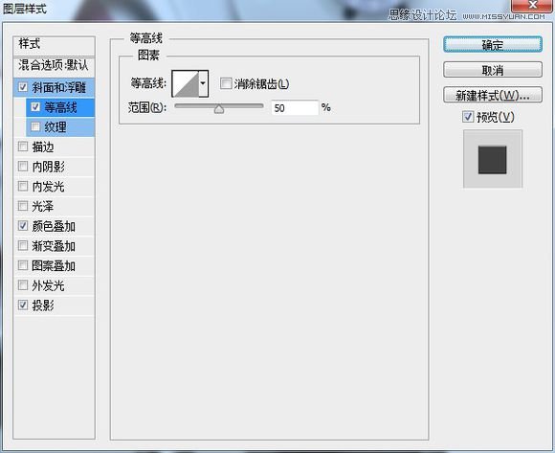Select 混合选项:默认 in style list
Screen dimensions: 555x453
[54, 65]
